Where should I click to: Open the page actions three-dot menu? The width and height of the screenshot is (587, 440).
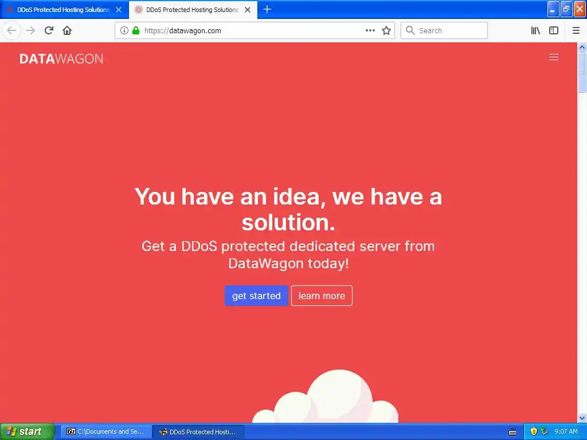370,30
